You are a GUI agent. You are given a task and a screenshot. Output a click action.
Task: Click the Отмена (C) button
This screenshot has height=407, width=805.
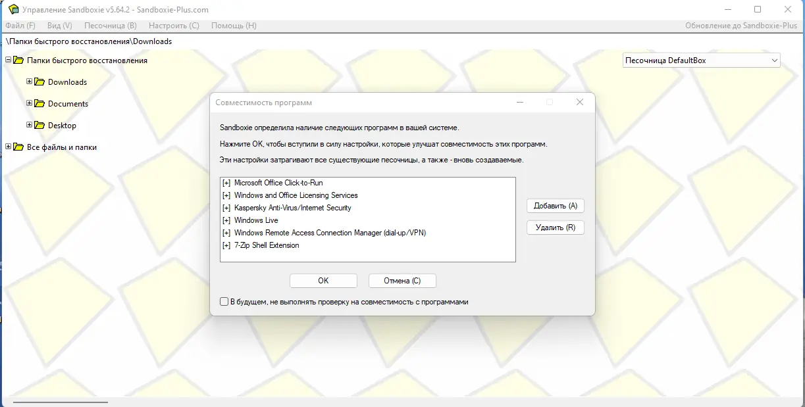402,281
